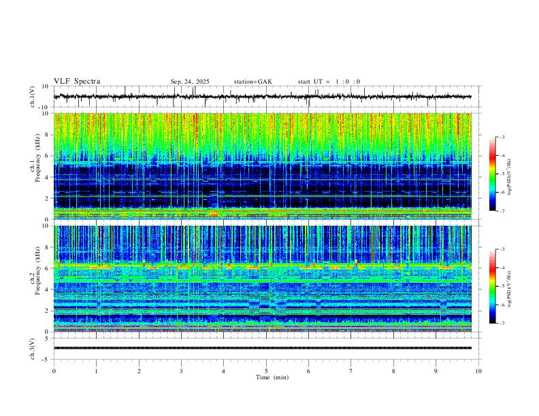The height and width of the screenshot is (416, 539).
Task: Click time axis tick label "7"
Action: pos(351,371)
